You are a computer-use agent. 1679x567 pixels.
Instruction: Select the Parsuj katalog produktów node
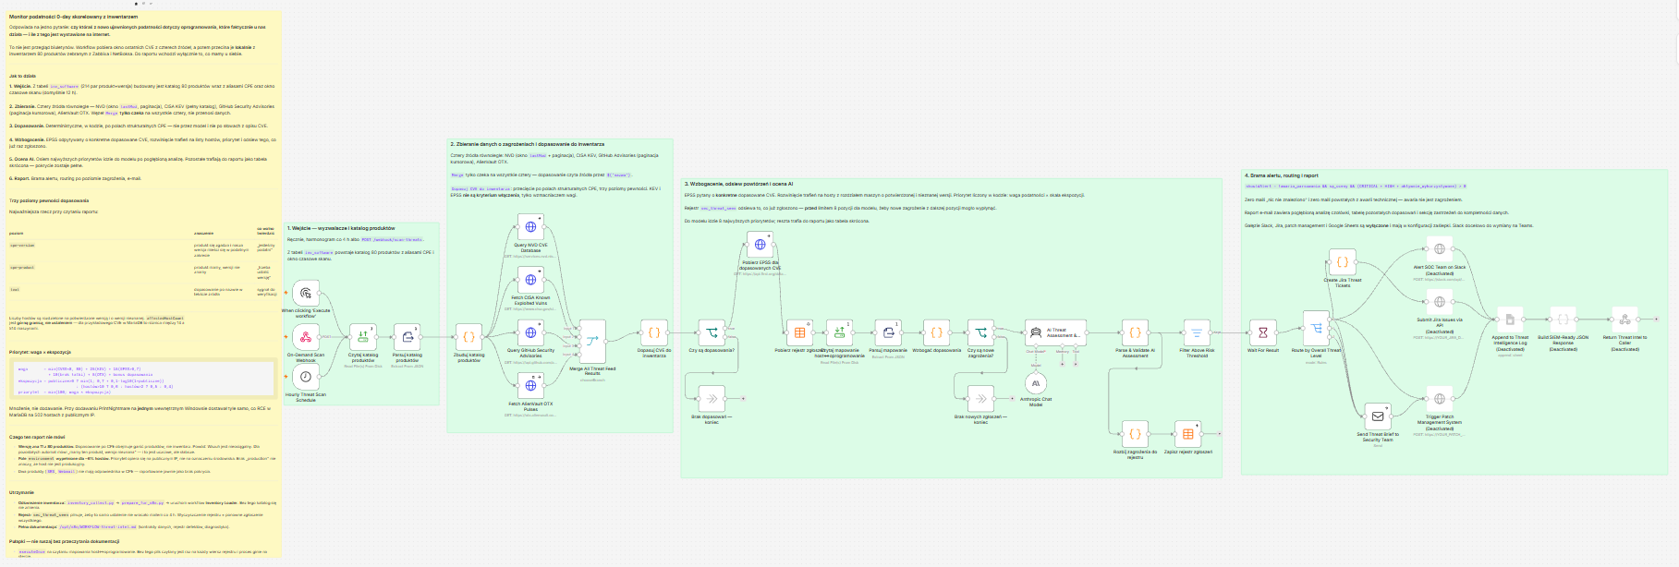(x=408, y=337)
